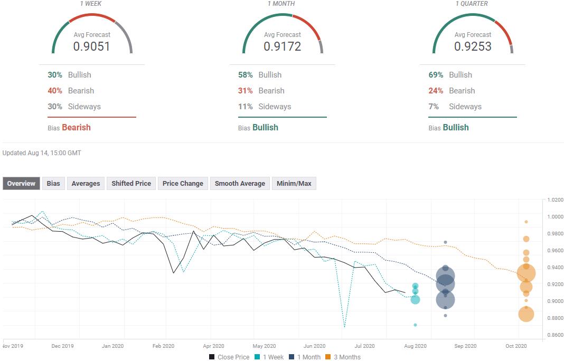Screen dimensions: 564x361
Task: Select the Price Change tab
Action: tap(183, 183)
